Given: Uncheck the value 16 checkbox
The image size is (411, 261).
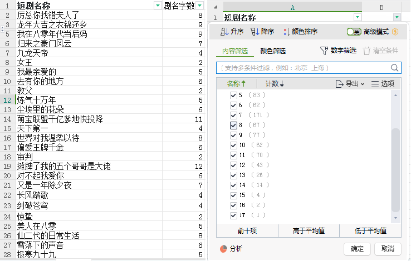Looking at the screenshot, I should click(233, 205).
